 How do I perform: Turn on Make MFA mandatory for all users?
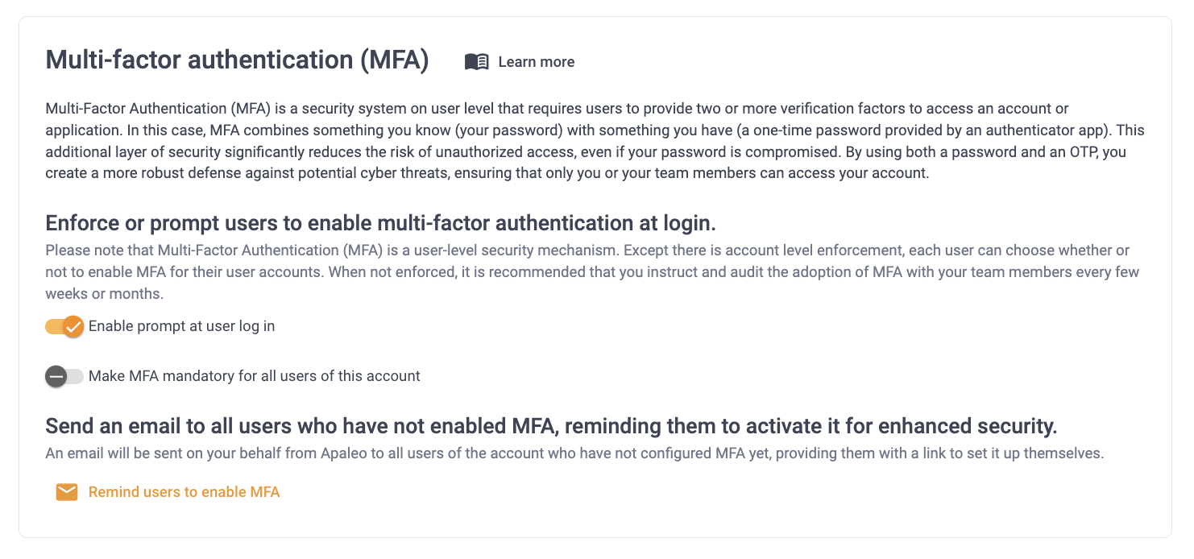tap(64, 376)
